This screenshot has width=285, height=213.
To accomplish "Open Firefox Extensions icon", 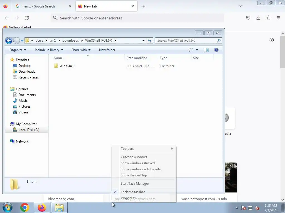I will (268, 18).
